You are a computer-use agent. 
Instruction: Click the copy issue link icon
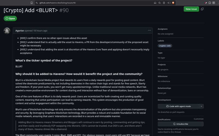(x=202, y=9)
